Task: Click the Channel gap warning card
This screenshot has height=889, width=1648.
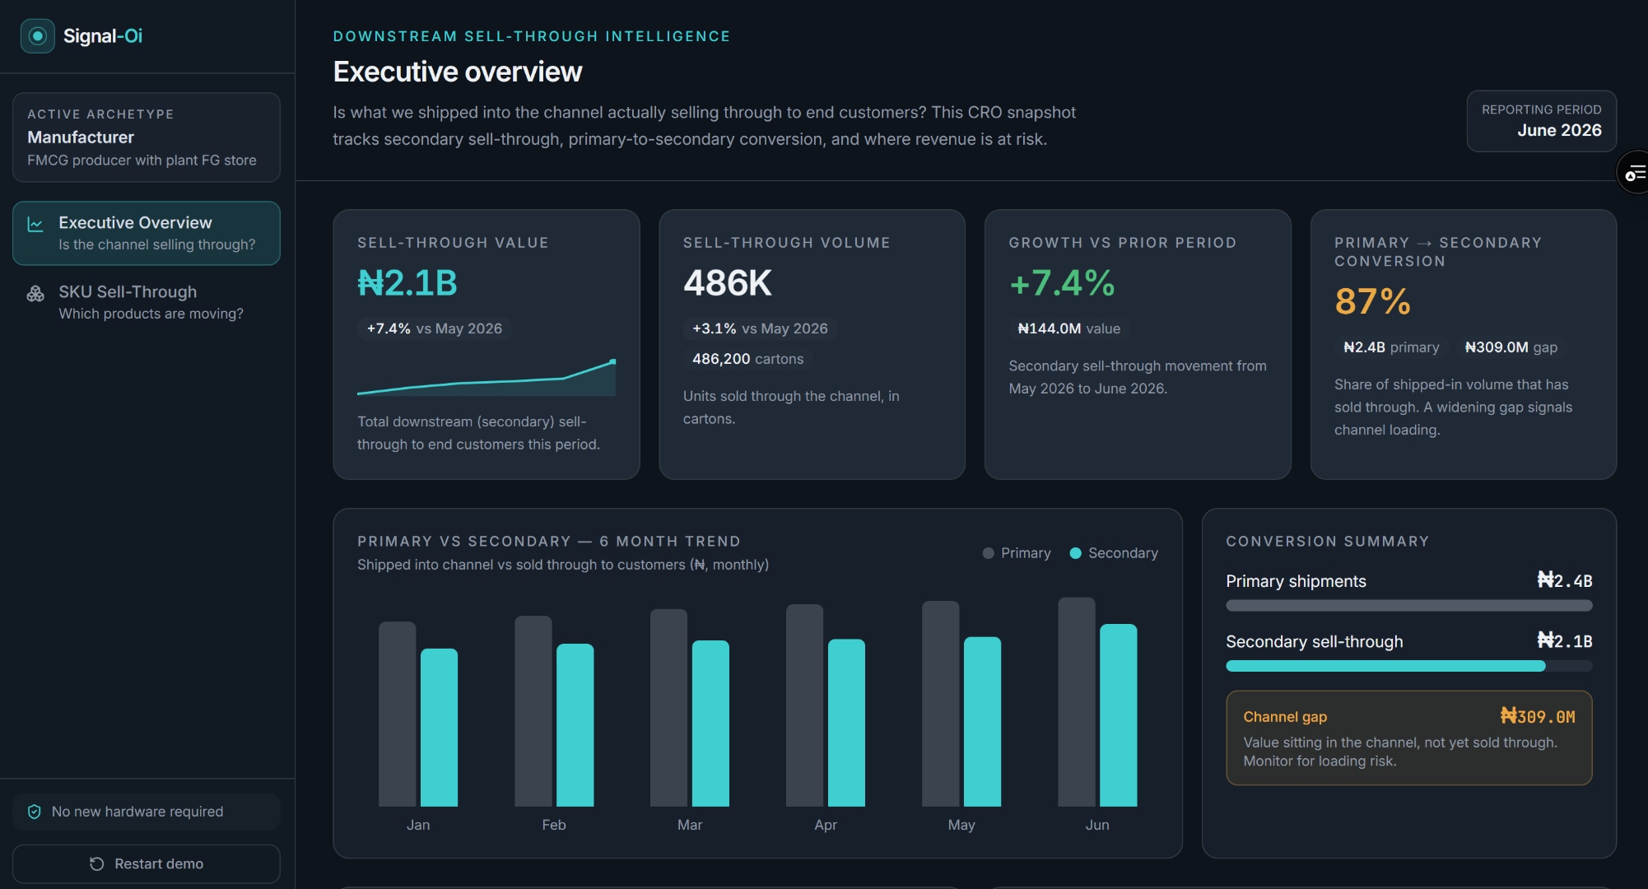Action: (1408, 738)
